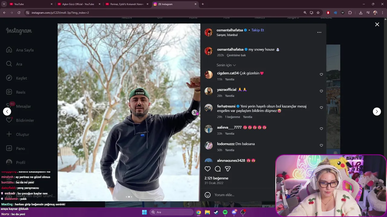Open cigdem.cat34's profile avatar
The width and height of the screenshot is (387, 217).
point(209,74)
